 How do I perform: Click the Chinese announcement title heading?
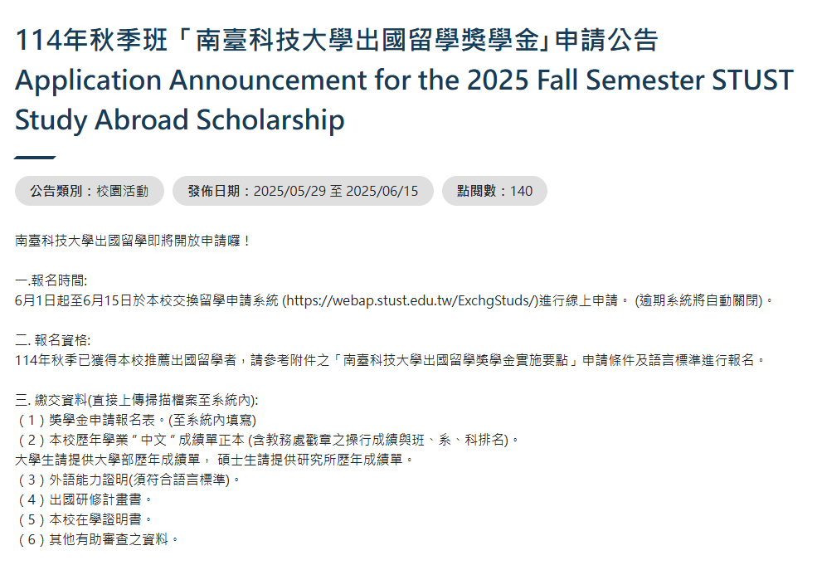pos(337,40)
